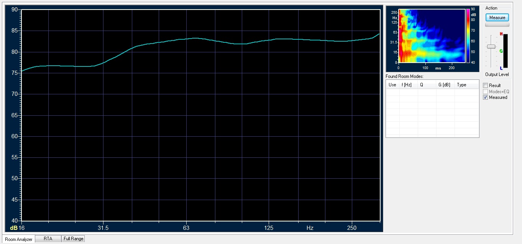Click the yellow dB axis label
The image size is (522, 244).
pyautogui.click(x=14, y=228)
